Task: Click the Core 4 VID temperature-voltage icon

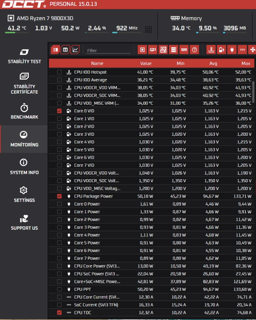Action: pos(69,142)
